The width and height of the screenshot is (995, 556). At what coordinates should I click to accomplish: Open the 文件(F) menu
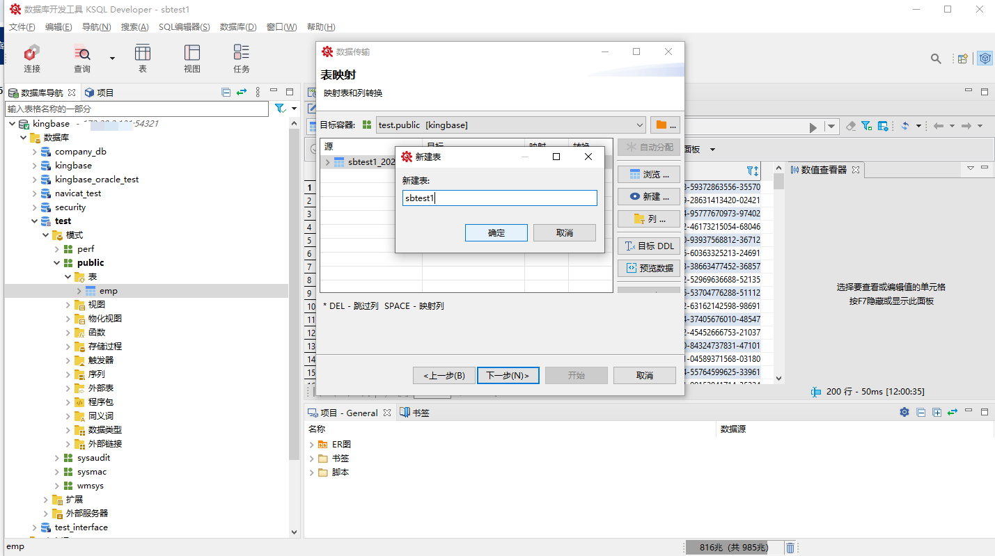tap(22, 27)
